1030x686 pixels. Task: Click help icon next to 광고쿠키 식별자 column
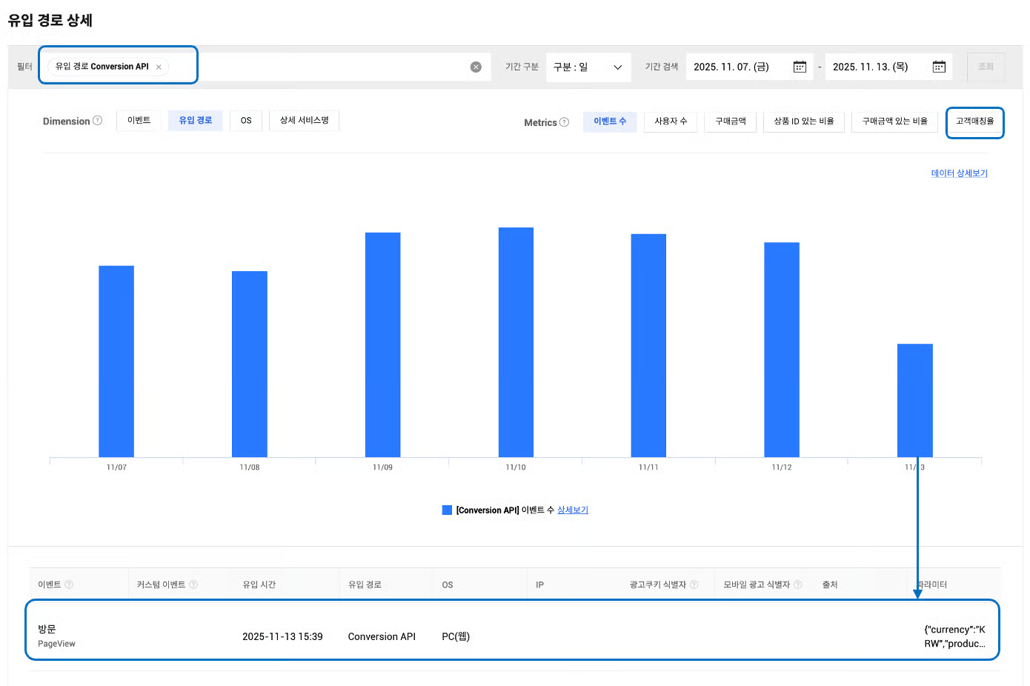tap(694, 585)
